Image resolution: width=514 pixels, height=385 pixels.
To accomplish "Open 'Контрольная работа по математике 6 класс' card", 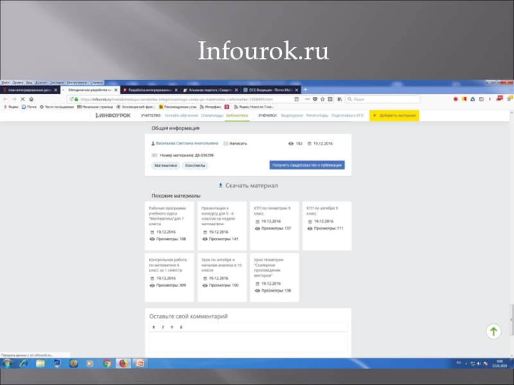I will (169, 277).
